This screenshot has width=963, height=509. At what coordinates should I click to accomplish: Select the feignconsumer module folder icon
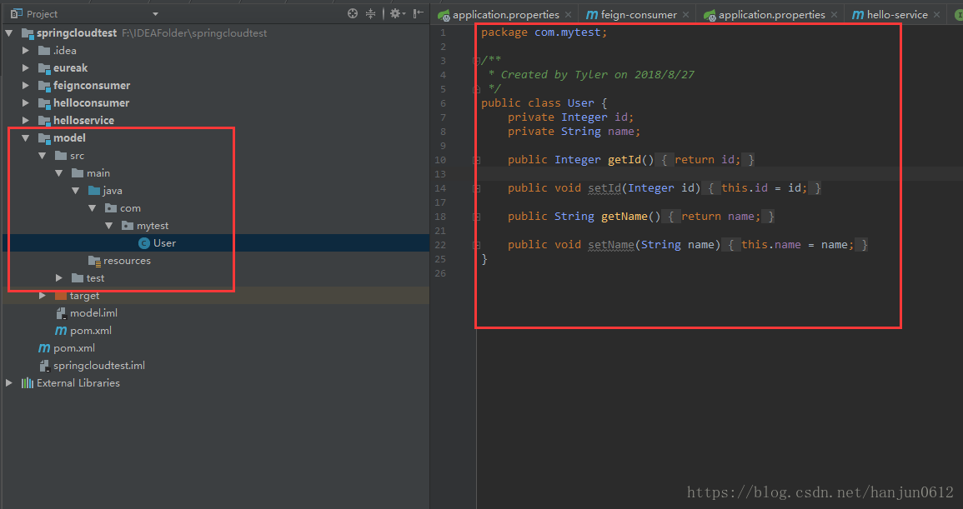(x=44, y=85)
